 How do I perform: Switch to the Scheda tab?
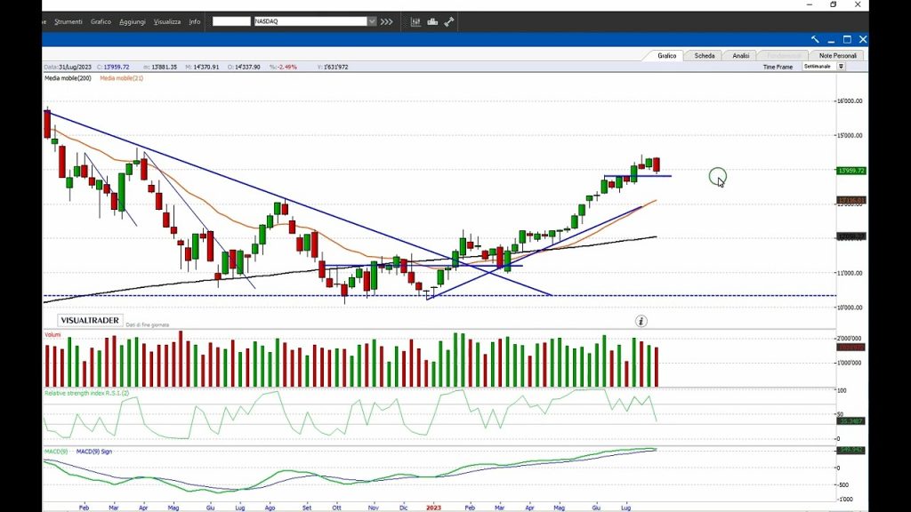click(705, 55)
